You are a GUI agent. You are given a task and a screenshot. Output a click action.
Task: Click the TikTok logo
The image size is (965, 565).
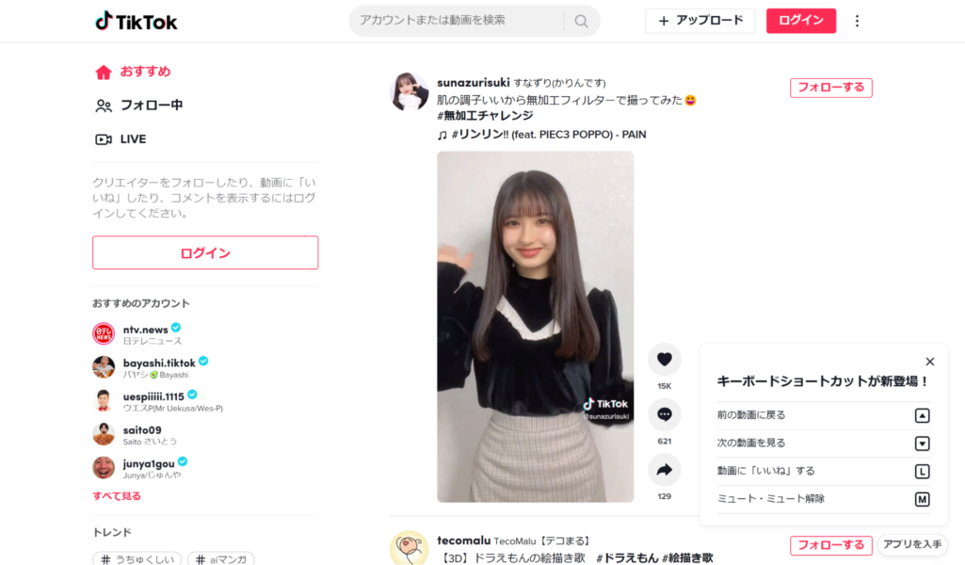pyautogui.click(x=136, y=22)
